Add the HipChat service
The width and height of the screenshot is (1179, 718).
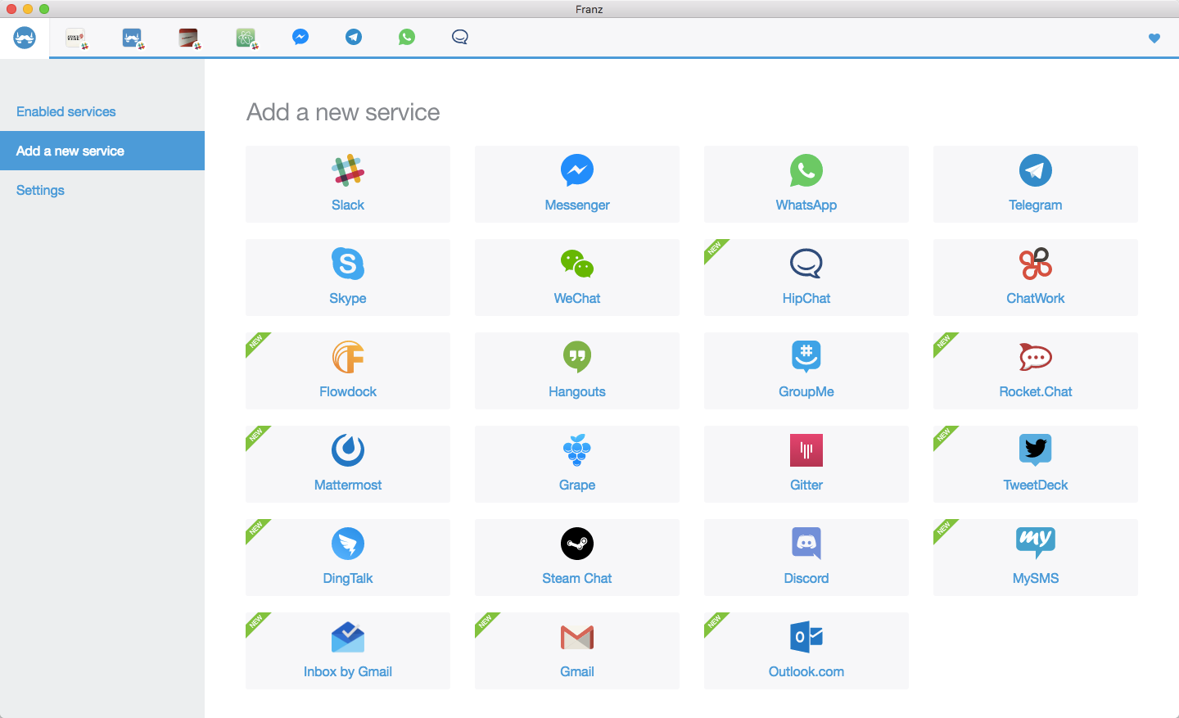click(x=806, y=278)
